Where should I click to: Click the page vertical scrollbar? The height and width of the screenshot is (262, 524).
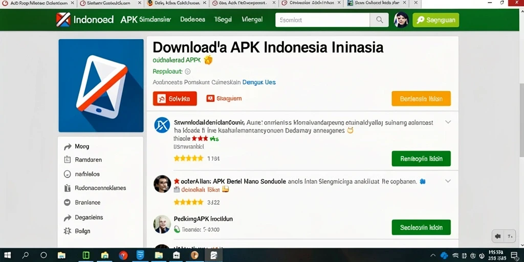pyautogui.click(x=521, y=119)
